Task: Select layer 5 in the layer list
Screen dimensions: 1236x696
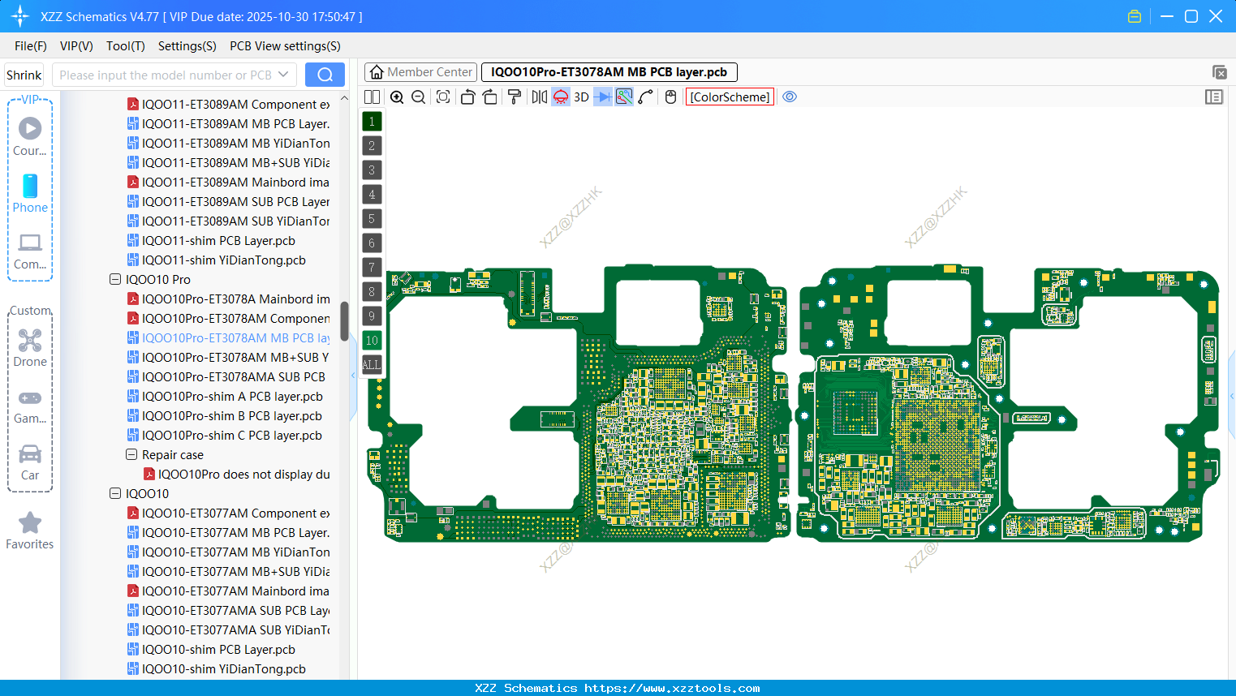Action: 371,218
